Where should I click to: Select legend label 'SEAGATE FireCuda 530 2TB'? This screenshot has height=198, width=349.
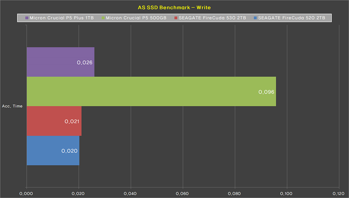pyautogui.click(x=212, y=18)
